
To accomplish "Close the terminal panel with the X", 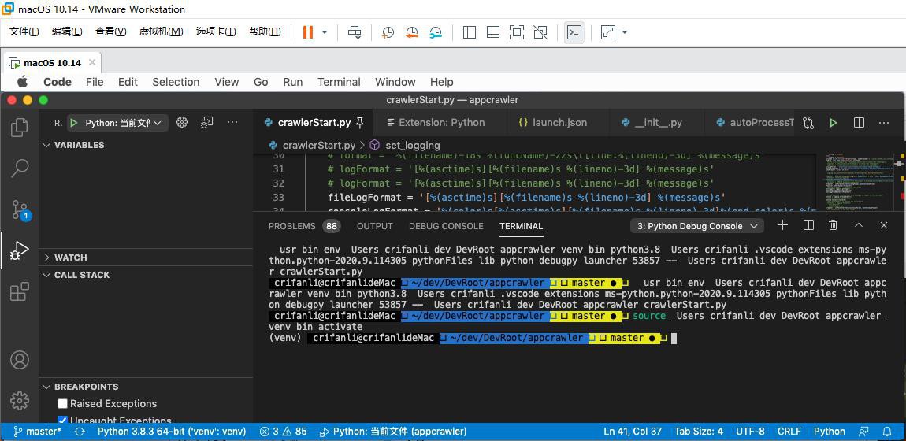I will pos(883,225).
